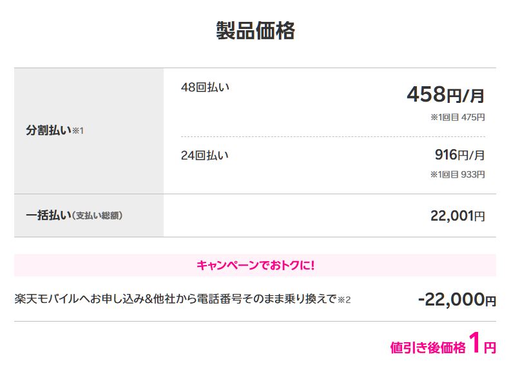
Task: Click the 製品価格 heading
Action: point(255,31)
